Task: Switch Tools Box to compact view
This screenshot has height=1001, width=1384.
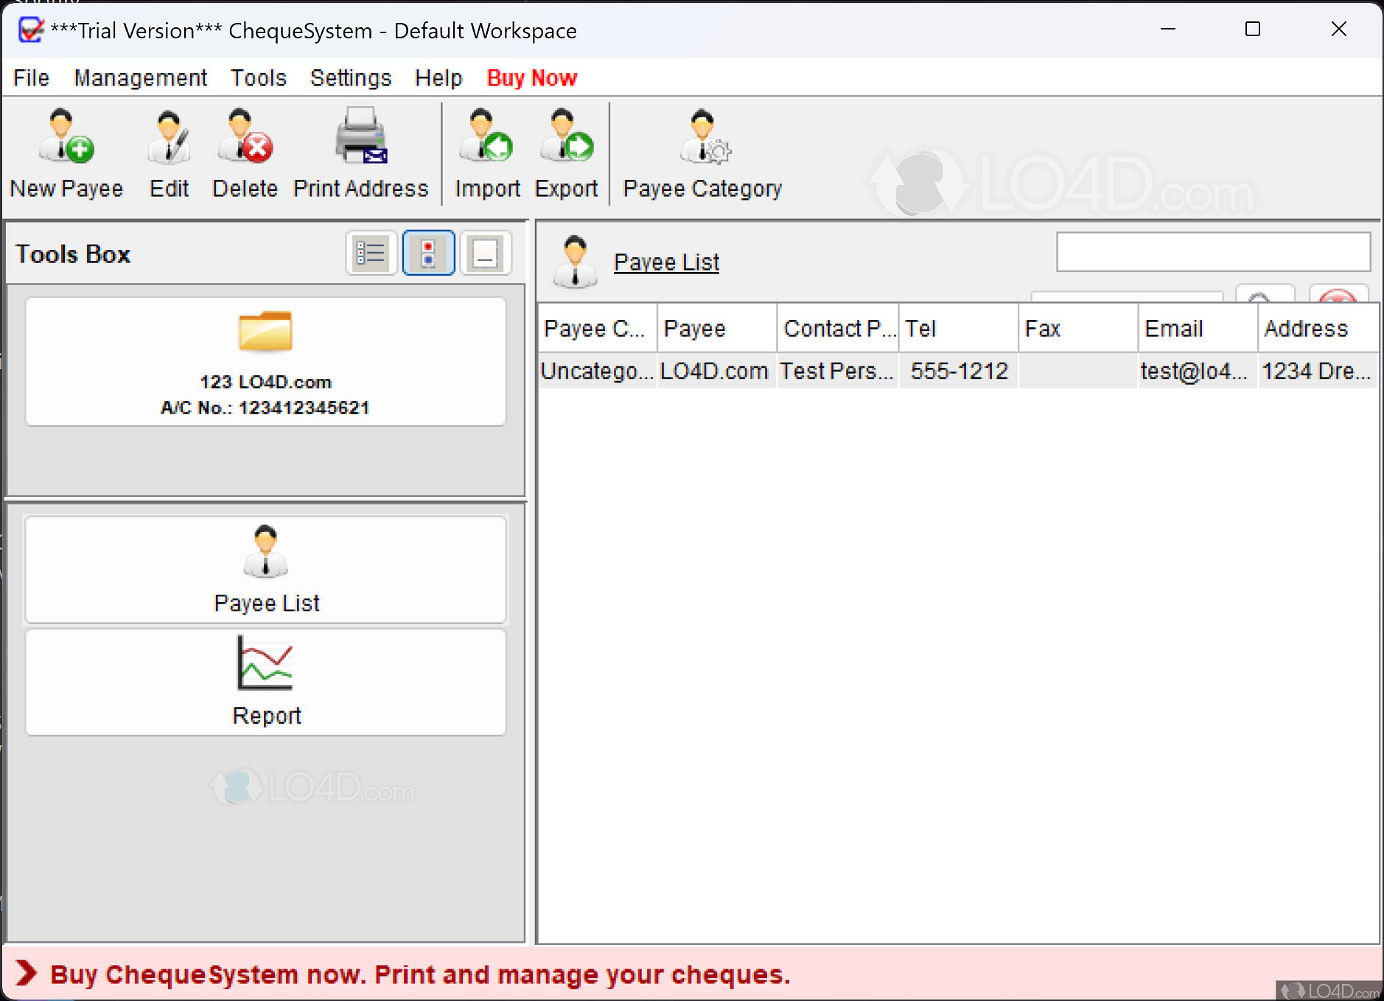Action: [x=486, y=253]
